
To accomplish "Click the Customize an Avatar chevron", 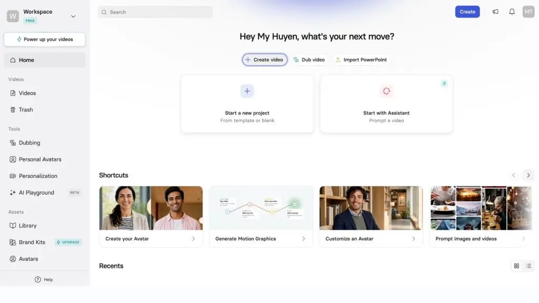I will click(x=414, y=239).
